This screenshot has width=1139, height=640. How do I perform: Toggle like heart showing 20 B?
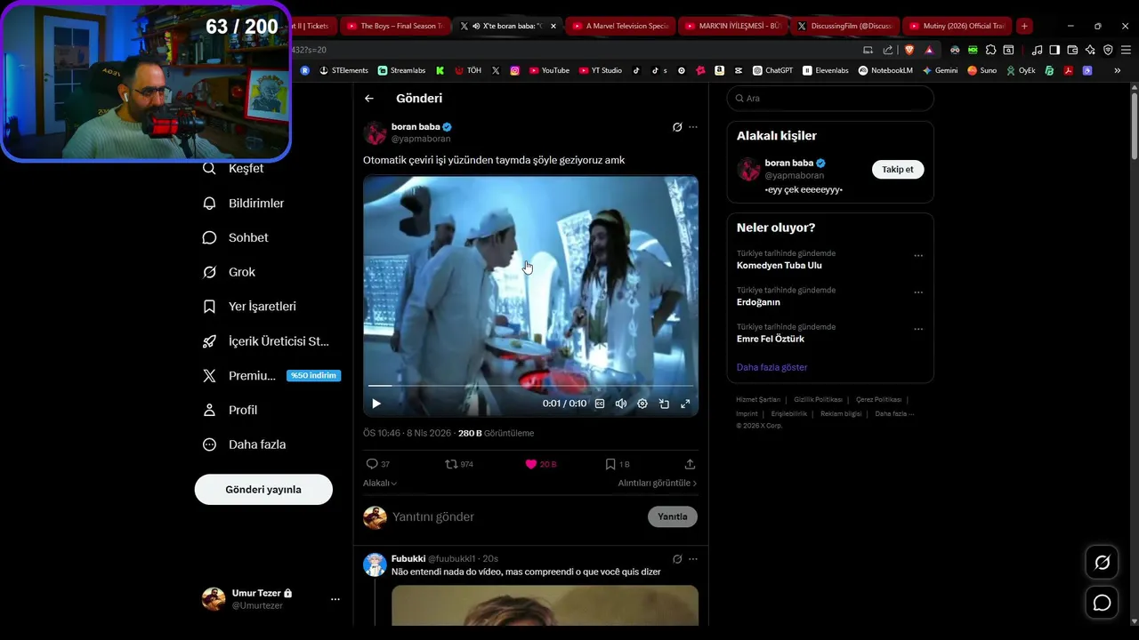coord(531,464)
